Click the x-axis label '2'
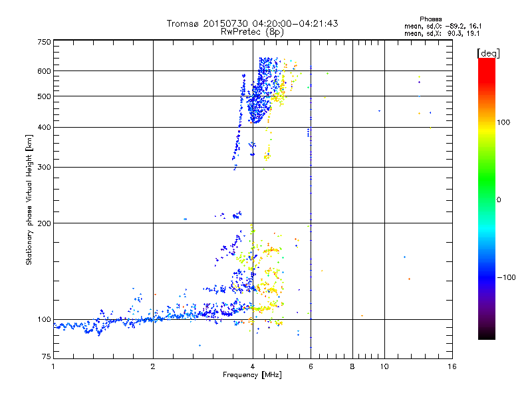 [x=153, y=366]
